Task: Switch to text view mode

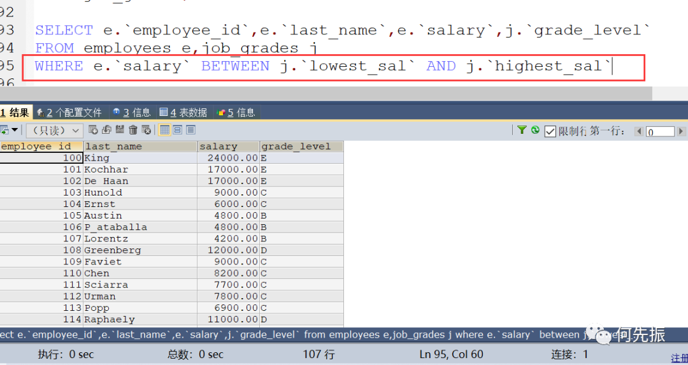Action: tap(190, 129)
